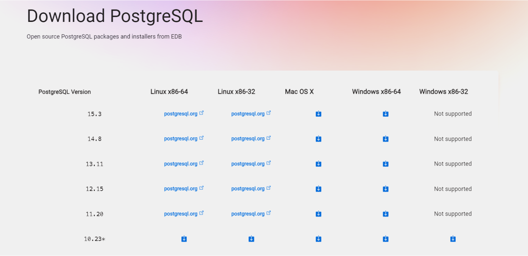Download PostgreSQL 10.23 for Windows x86-64
This screenshot has height=256, width=528.
coord(386,239)
